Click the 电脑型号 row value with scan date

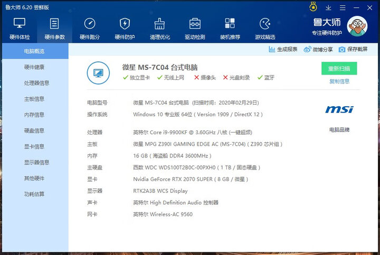coord(196,103)
